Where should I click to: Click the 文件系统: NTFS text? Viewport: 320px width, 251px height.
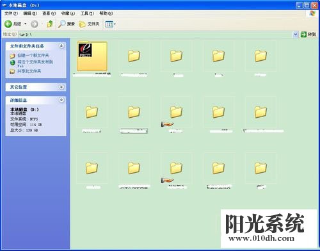(x=24, y=119)
